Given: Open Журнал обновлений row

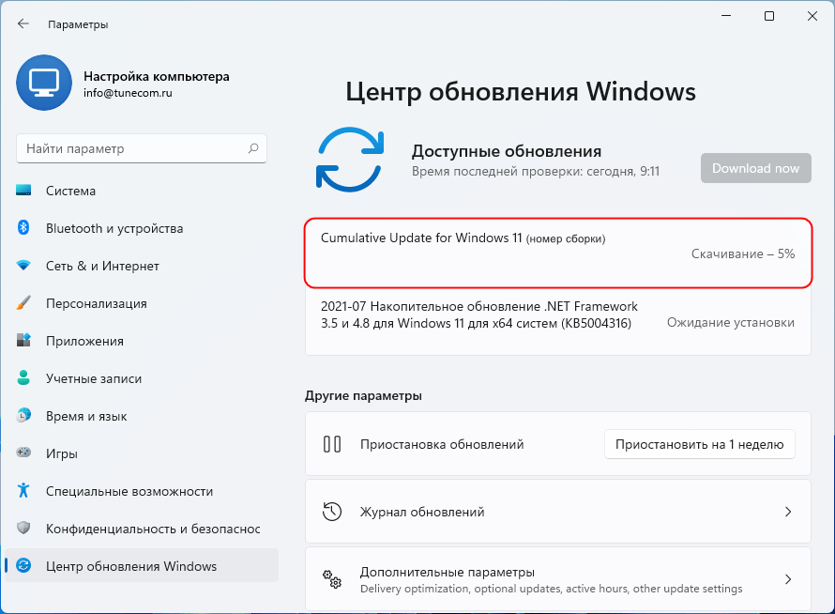Looking at the screenshot, I should point(557,512).
